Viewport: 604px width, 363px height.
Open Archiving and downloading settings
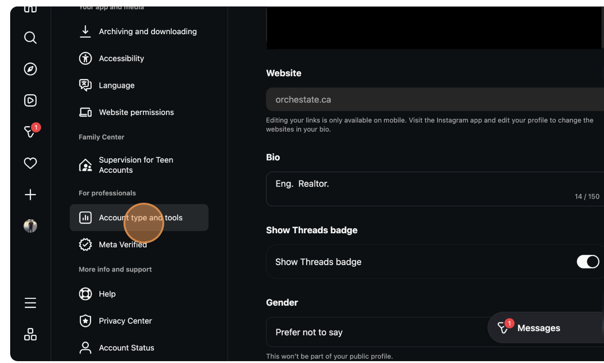point(148,31)
